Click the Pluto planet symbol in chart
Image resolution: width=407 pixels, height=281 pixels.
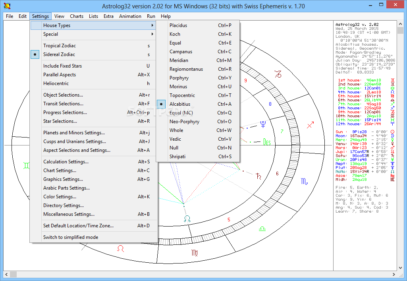pos(263,124)
